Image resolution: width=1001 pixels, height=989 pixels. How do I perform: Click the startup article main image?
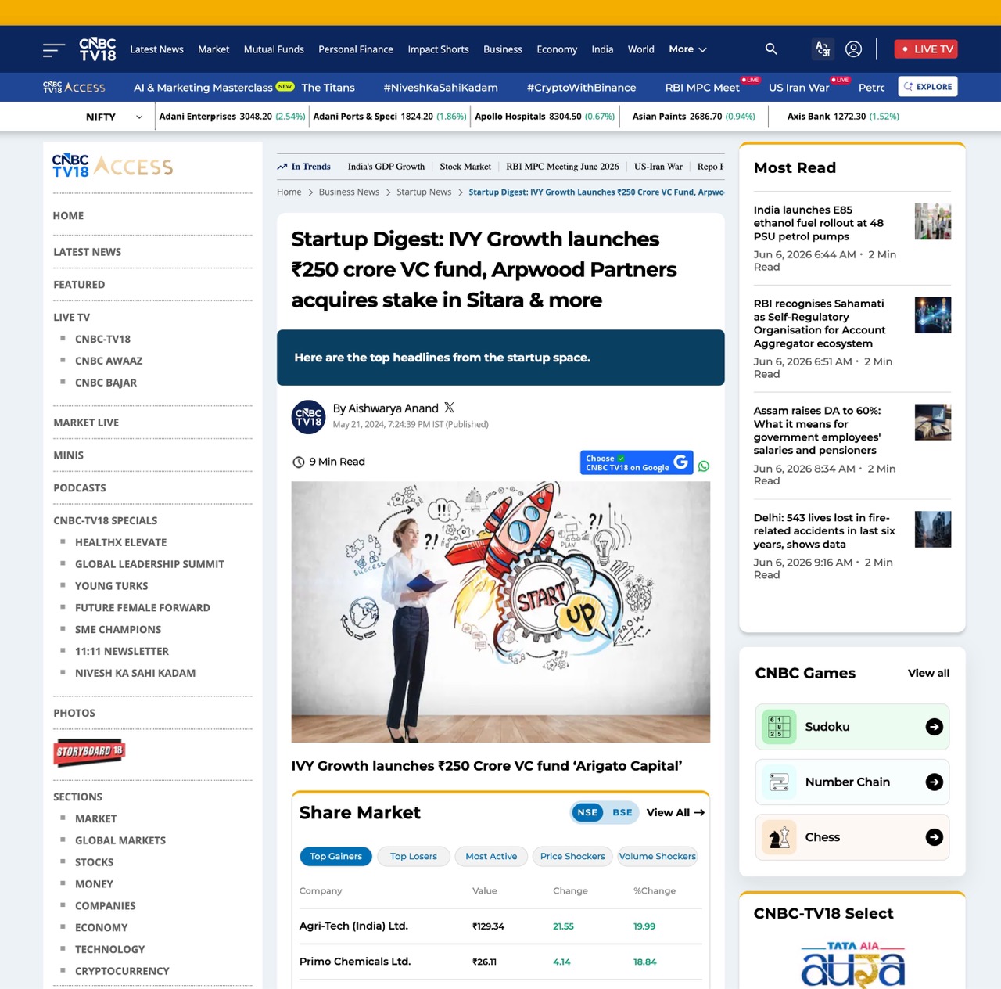(500, 612)
